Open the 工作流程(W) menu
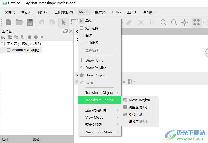 tap(64, 12)
